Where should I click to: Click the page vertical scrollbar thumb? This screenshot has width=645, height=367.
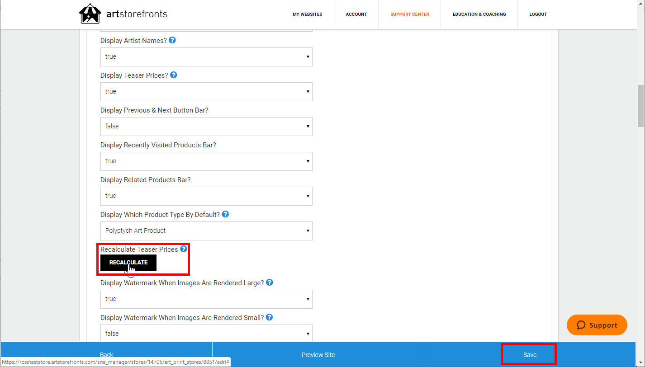(x=640, y=106)
